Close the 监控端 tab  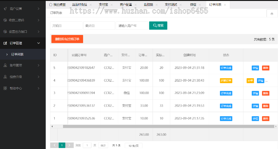[159, 5]
